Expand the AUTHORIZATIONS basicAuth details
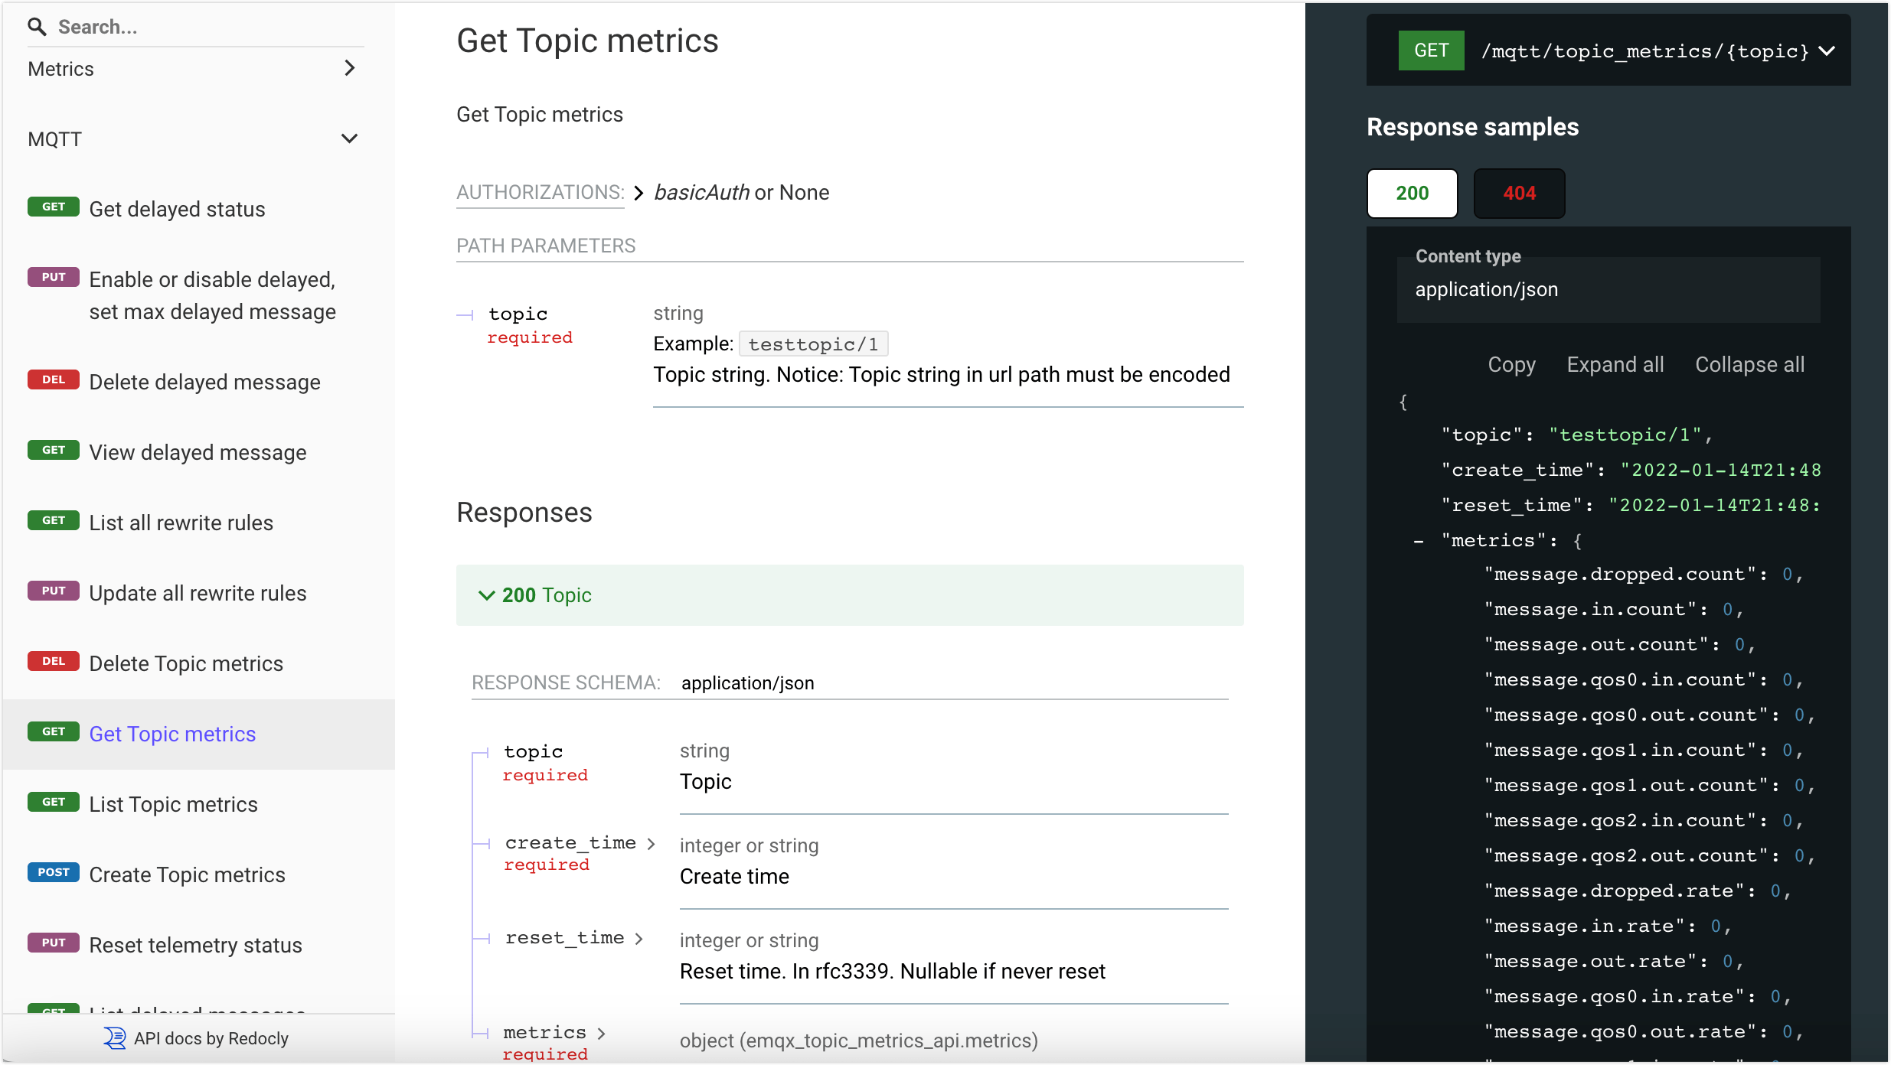 coord(639,193)
